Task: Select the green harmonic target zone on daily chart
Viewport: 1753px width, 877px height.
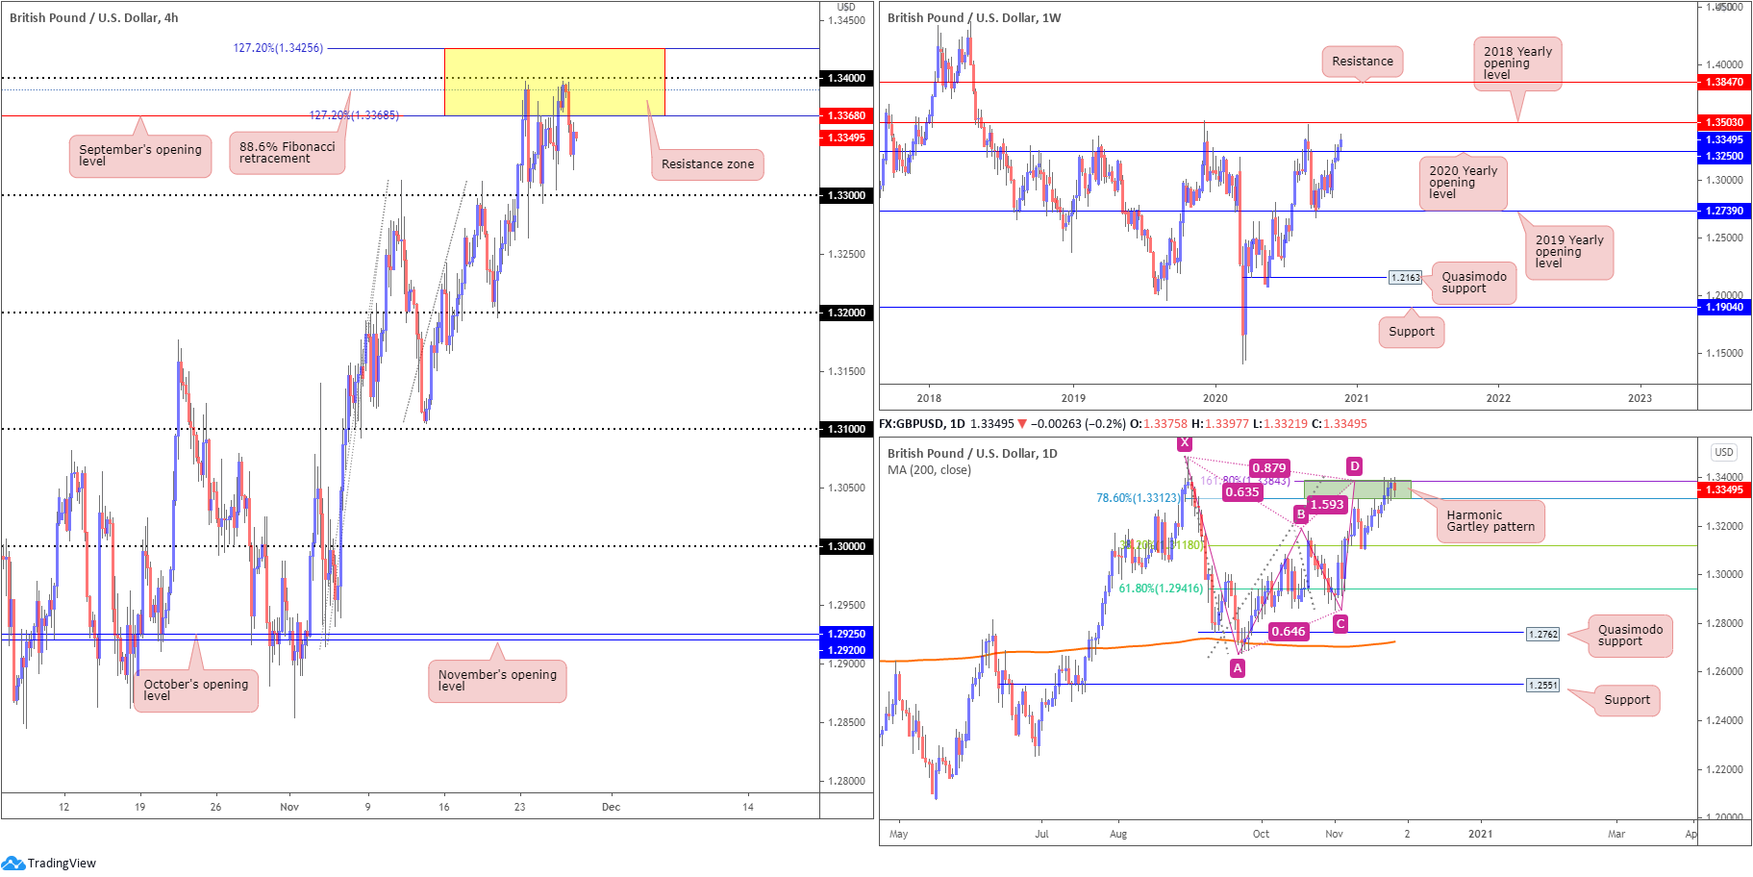Action: click(1358, 489)
